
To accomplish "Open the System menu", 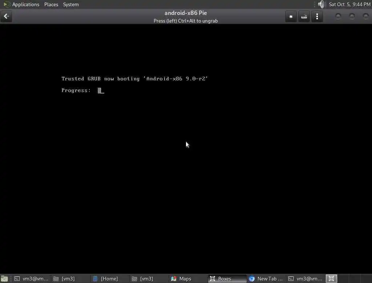I will (71, 4).
